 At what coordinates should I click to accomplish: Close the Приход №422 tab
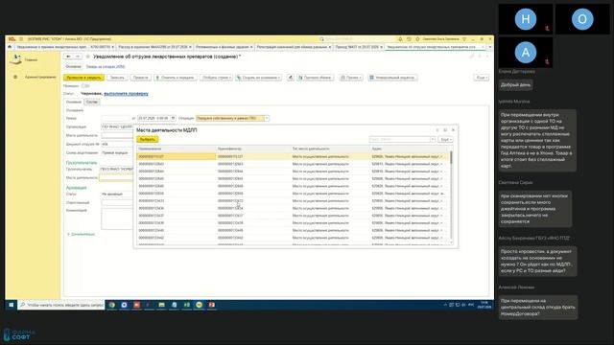tap(381, 47)
